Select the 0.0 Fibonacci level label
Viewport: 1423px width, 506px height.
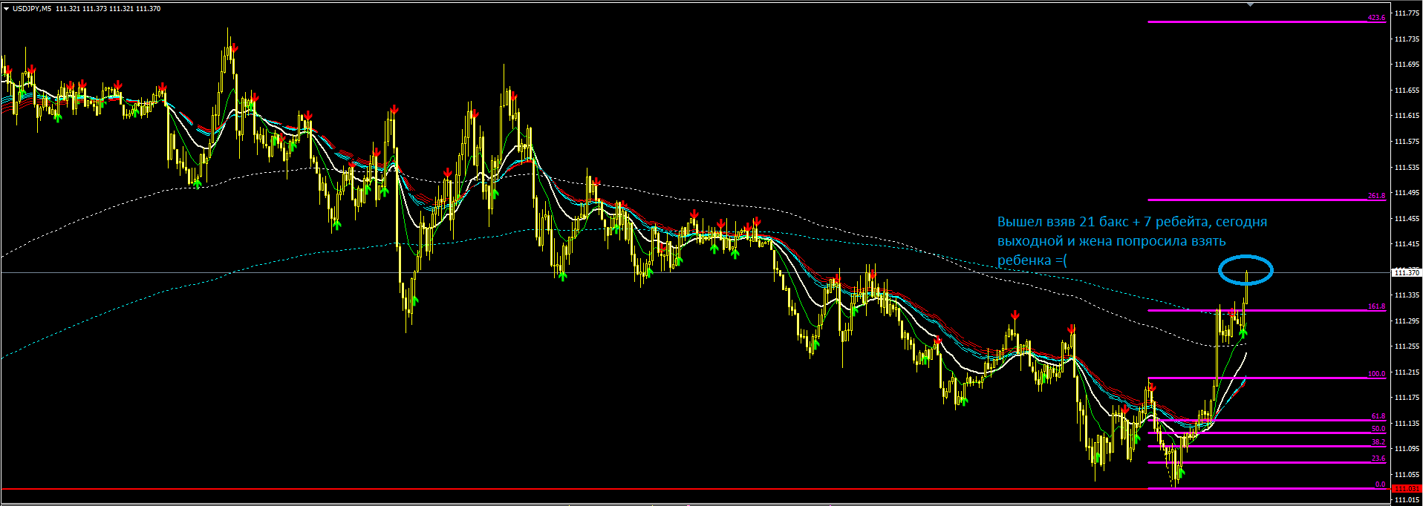click(x=1380, y=484)
